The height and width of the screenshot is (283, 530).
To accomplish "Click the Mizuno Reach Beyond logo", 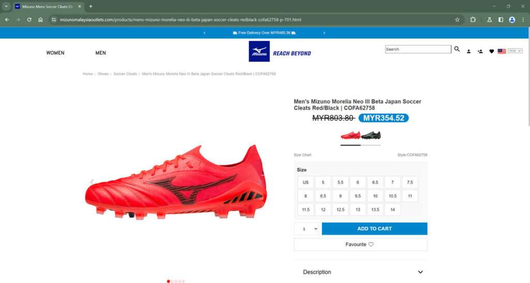I will (x=280, y=51).
